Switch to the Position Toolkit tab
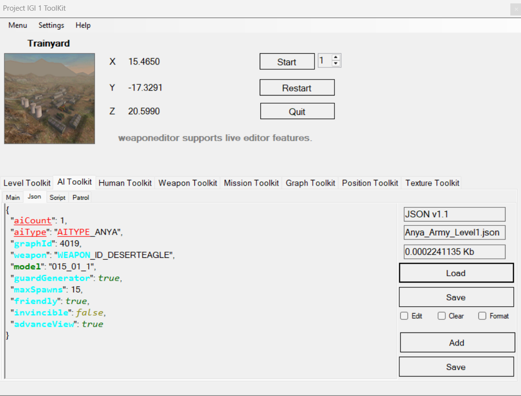The image size is (521, 396). click(x=370, y=183)
